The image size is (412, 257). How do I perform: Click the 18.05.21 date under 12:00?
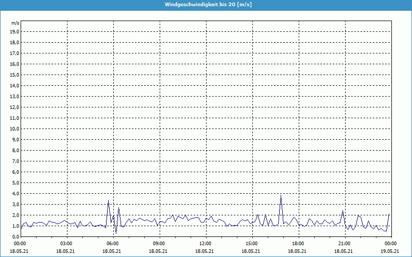tap(205, 251)
